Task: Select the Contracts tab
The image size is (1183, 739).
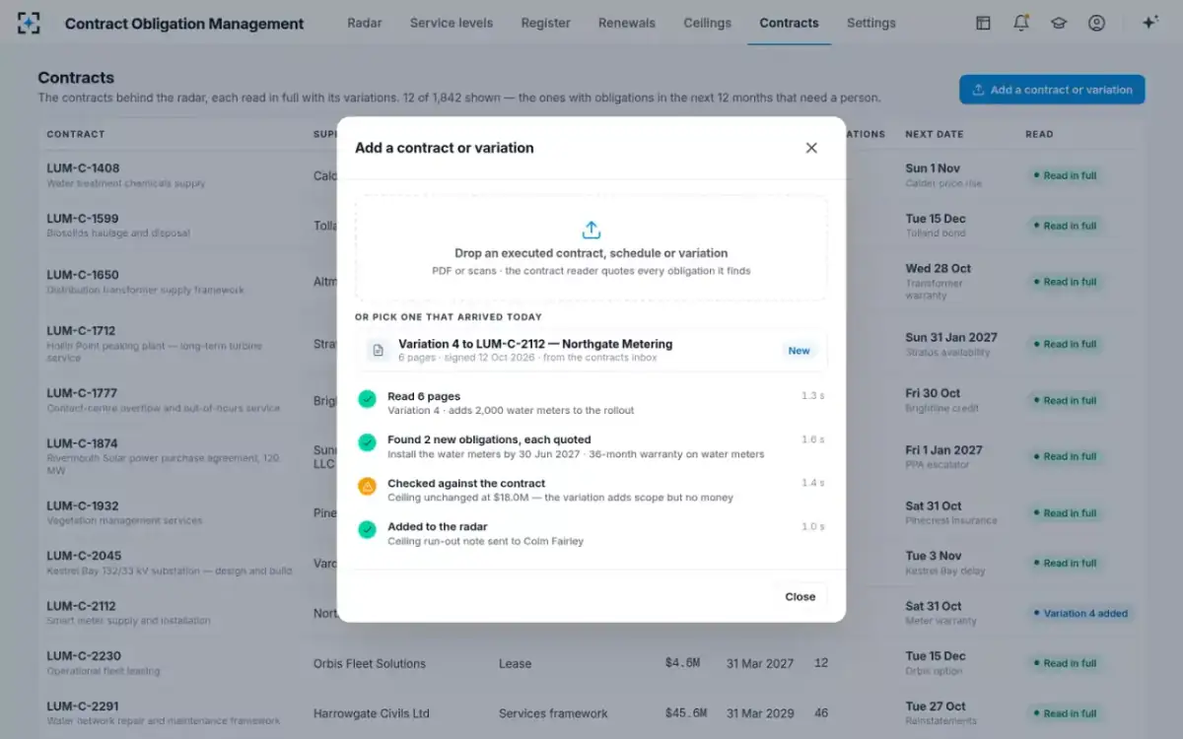Action: tap(789, 23)
